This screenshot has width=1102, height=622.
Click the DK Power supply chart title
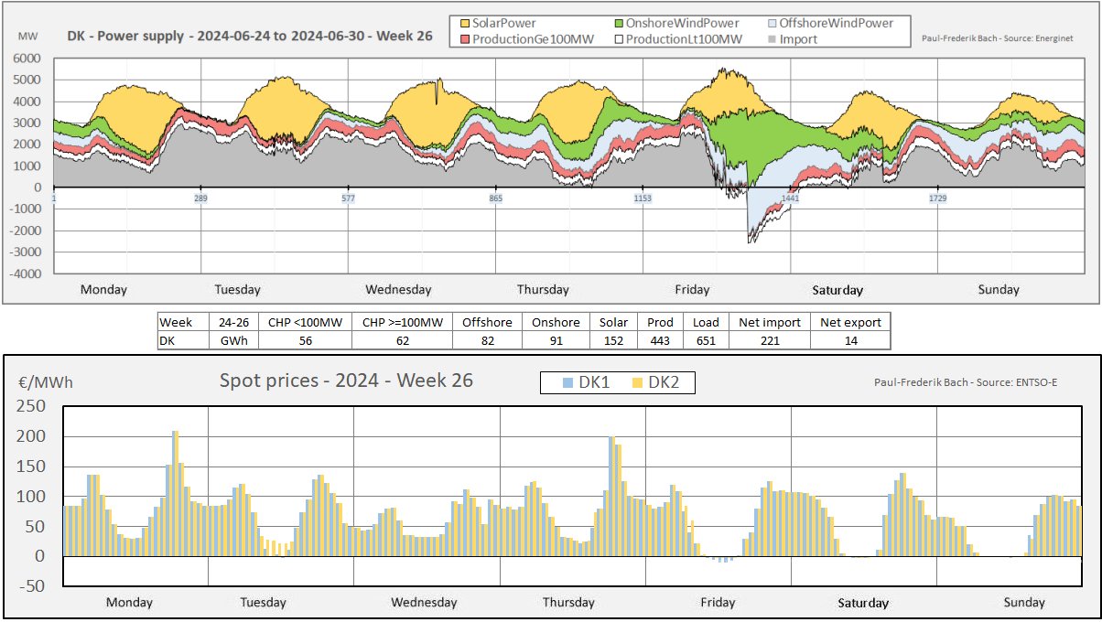tap(249, 38)
